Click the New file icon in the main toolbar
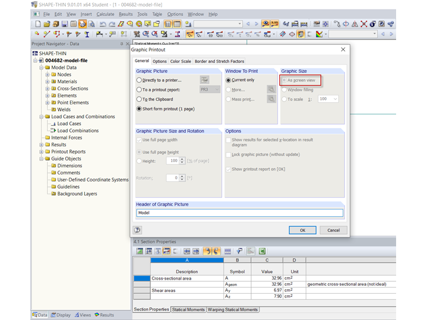 coord(38,24)
